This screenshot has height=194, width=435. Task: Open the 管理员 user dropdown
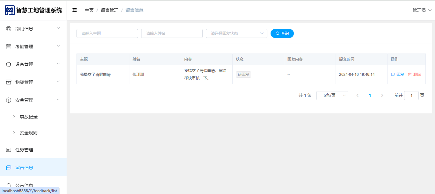point(422,10)
